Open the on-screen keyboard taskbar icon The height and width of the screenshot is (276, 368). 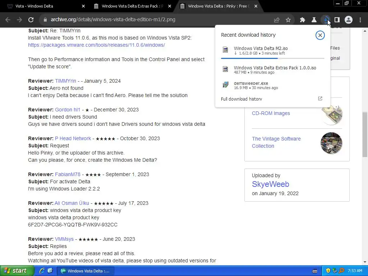(x=315, y=271)
